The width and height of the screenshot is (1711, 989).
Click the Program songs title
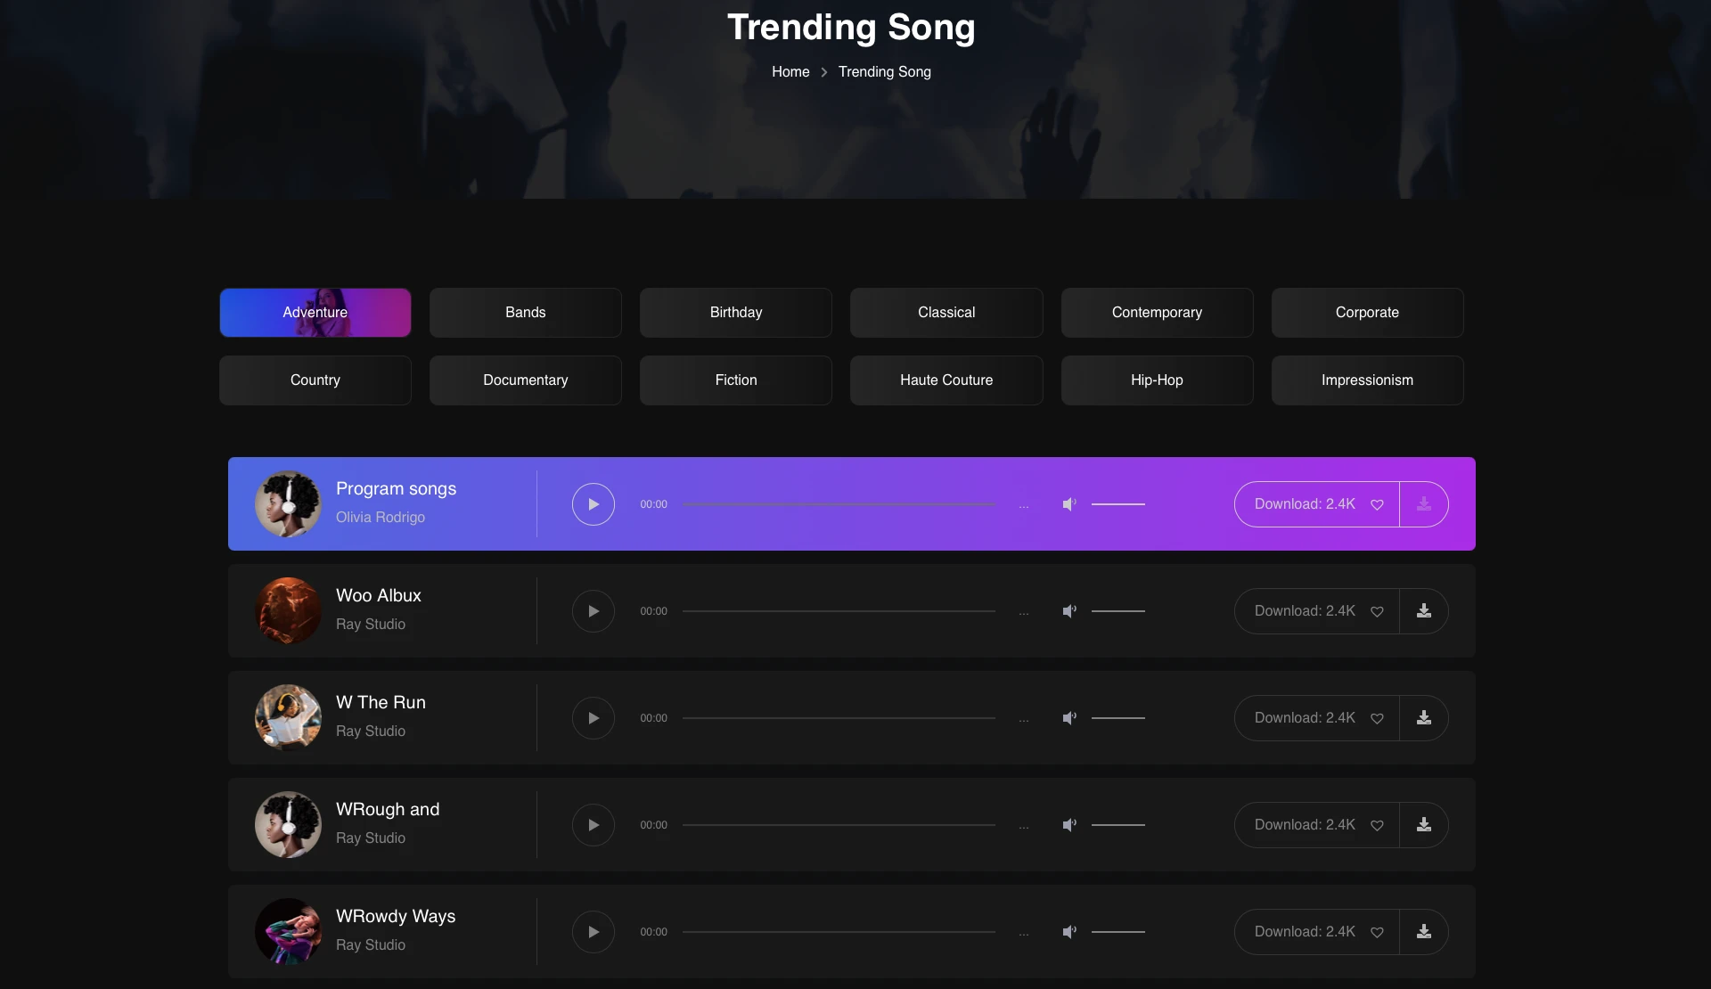pyautogui.click(x=396, y=489)
